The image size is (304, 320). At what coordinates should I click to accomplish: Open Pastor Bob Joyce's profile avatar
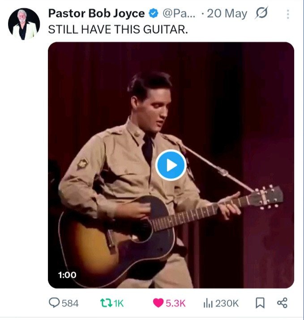point(24,24)
